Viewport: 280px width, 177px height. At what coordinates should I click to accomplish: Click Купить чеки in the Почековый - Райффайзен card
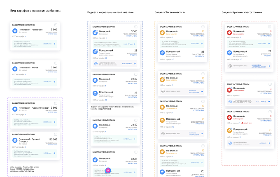(x=53, y=34)
